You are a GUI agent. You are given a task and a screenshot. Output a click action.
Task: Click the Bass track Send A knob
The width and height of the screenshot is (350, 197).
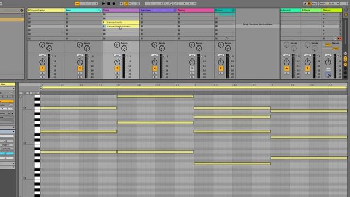click(x=79, y=45)
